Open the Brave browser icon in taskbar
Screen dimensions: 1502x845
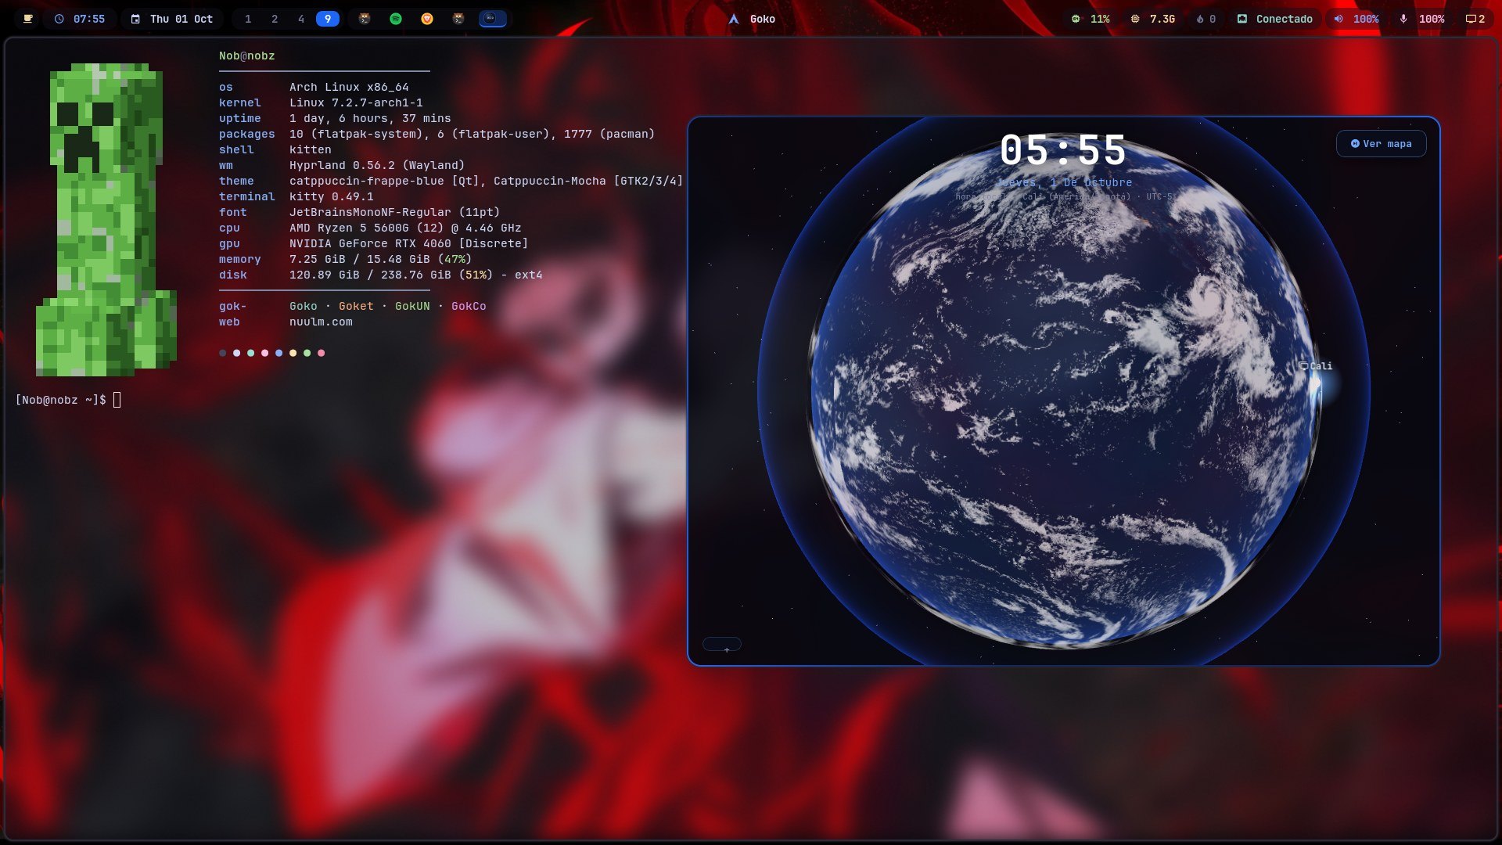pos(427,19)
